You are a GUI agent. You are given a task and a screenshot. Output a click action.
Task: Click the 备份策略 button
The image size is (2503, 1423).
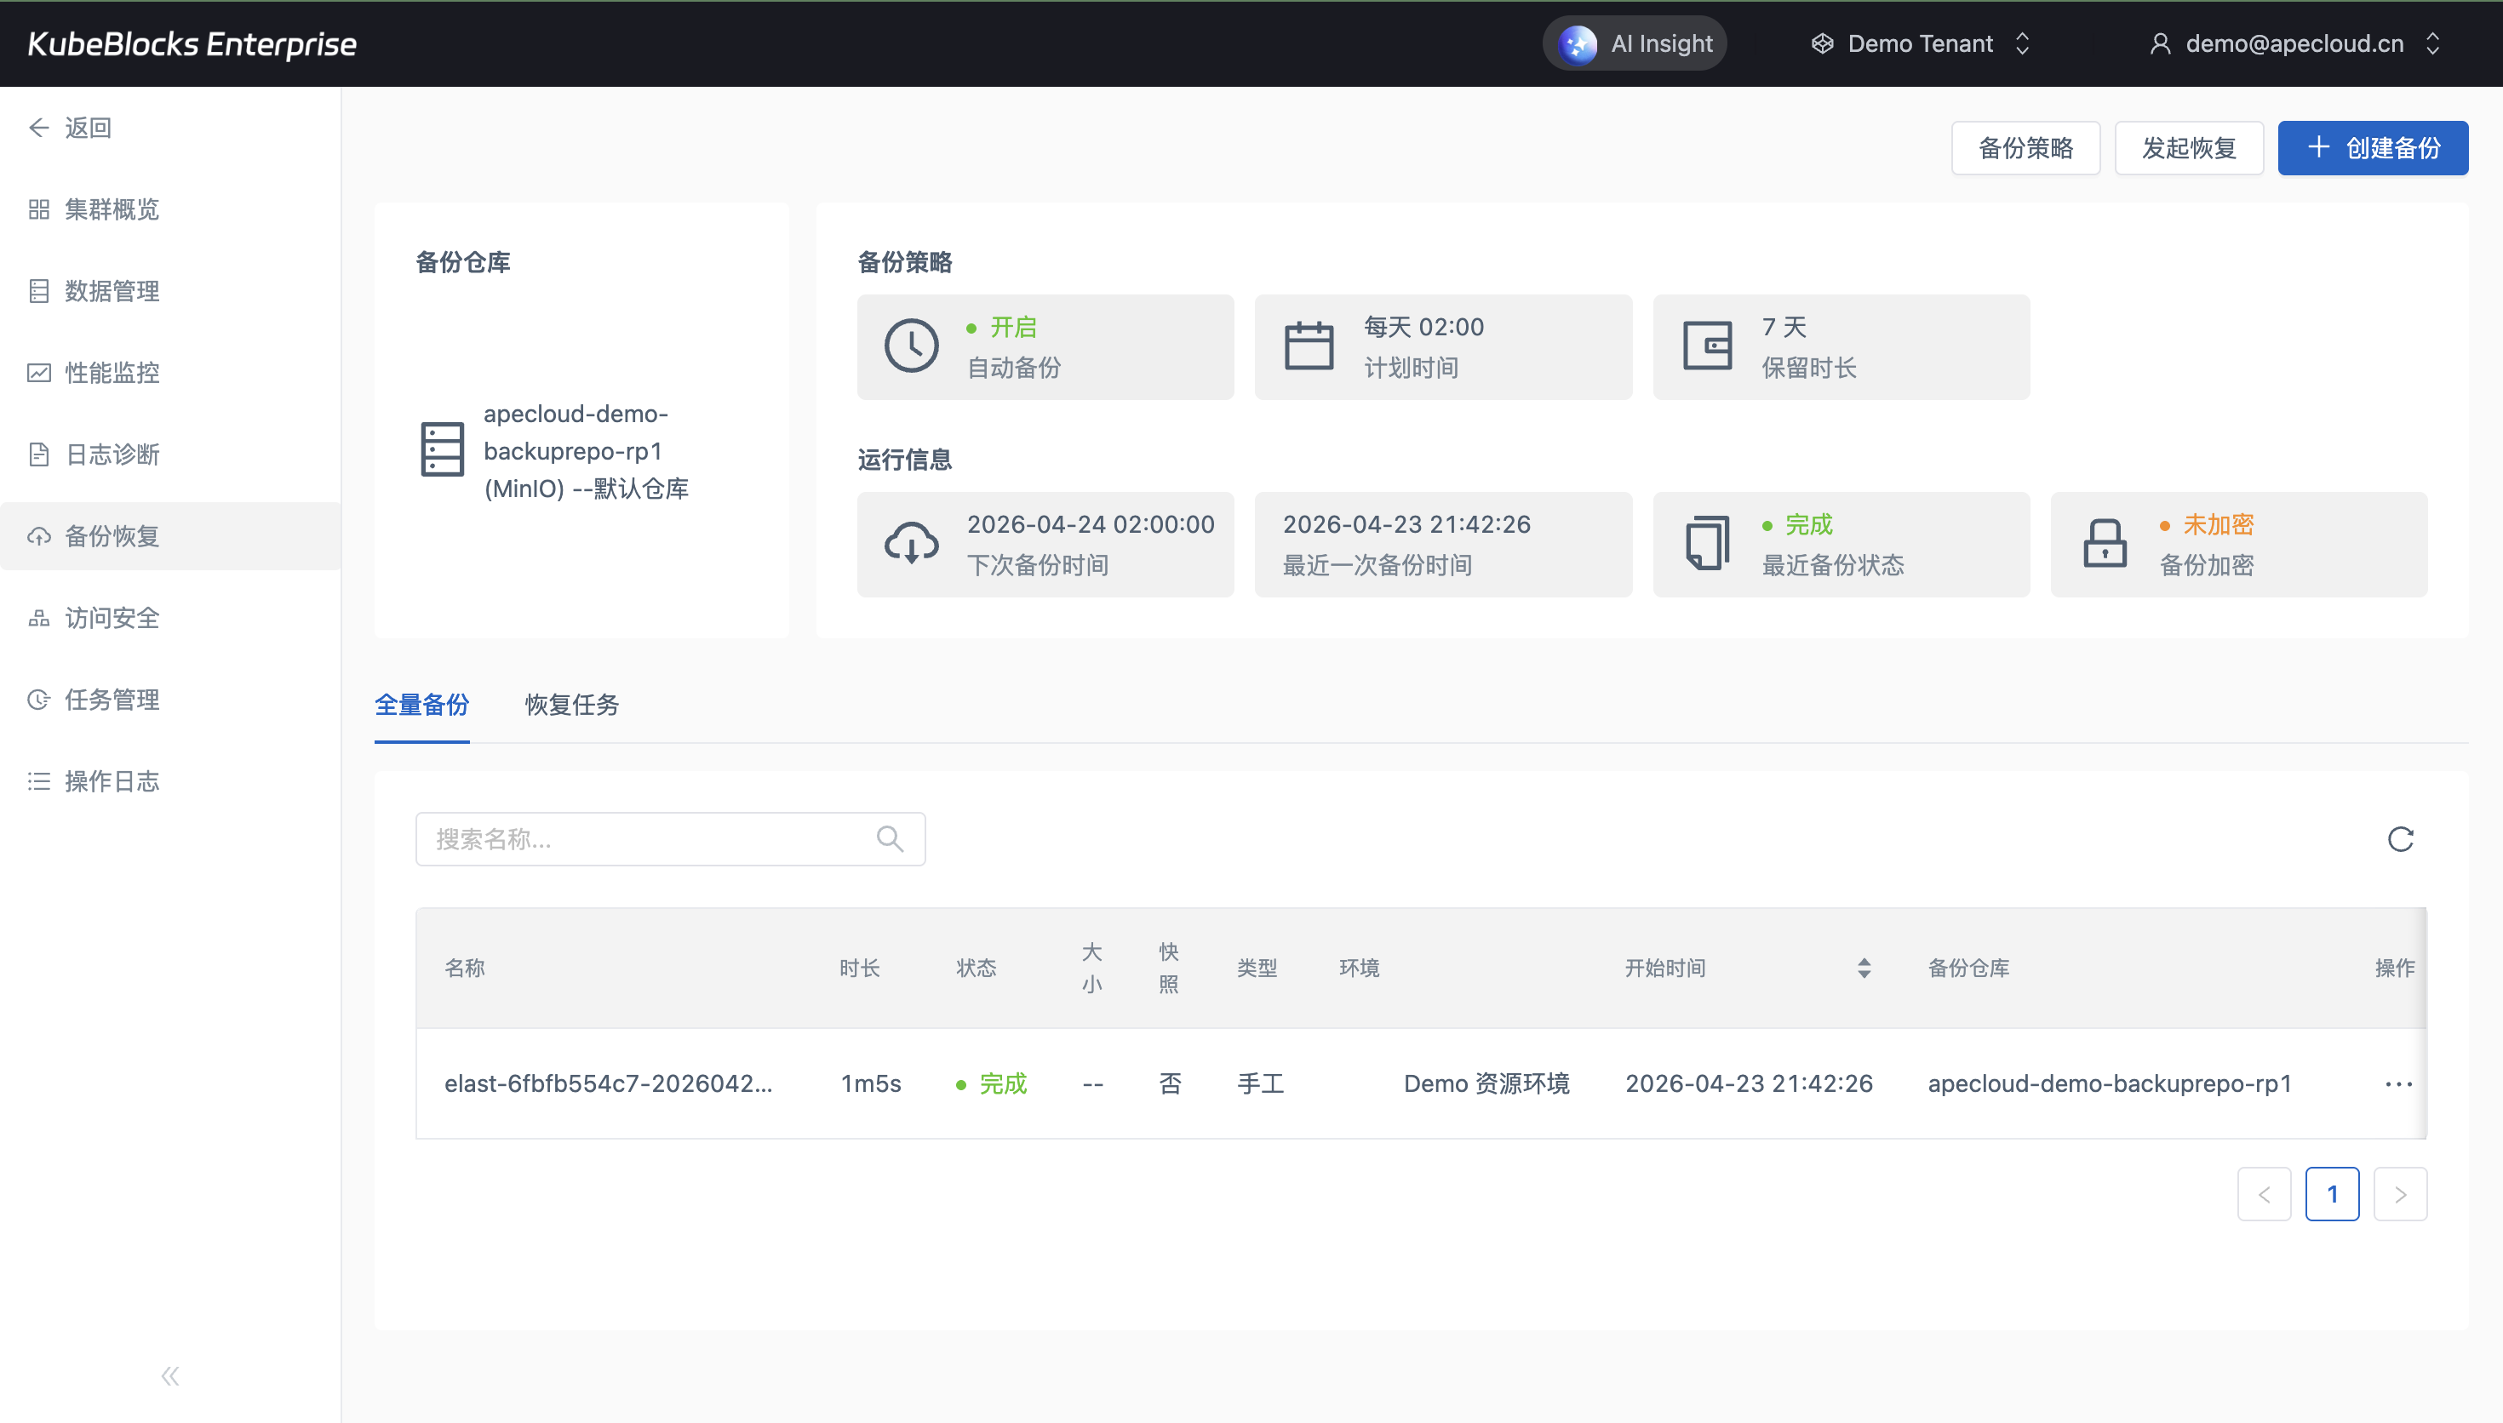click(2025, 149)
